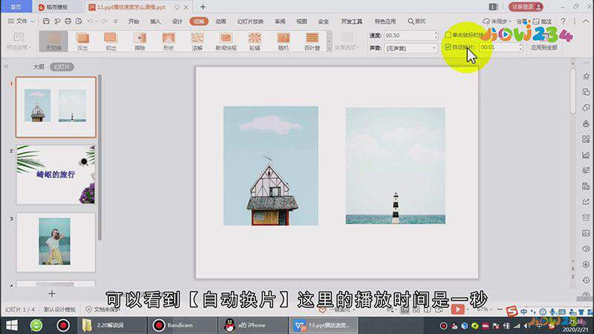Image resolution: width=594 pixels, height=334 pixels.
Task: Open the 2.20解说词 folder in taskbar
Action: pos(112,325)
